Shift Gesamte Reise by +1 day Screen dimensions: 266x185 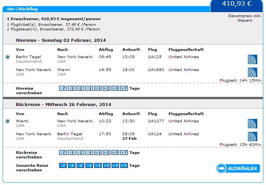coord(98,166)
